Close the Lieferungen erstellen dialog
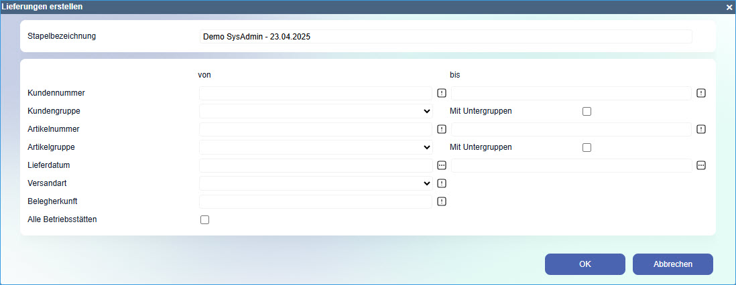 [x=729, y=7]
